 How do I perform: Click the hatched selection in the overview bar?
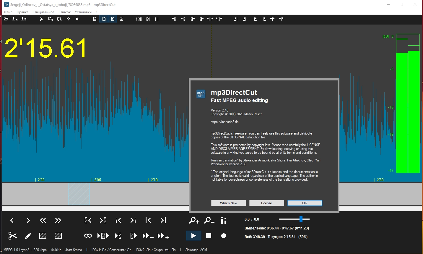click(79, 194)
